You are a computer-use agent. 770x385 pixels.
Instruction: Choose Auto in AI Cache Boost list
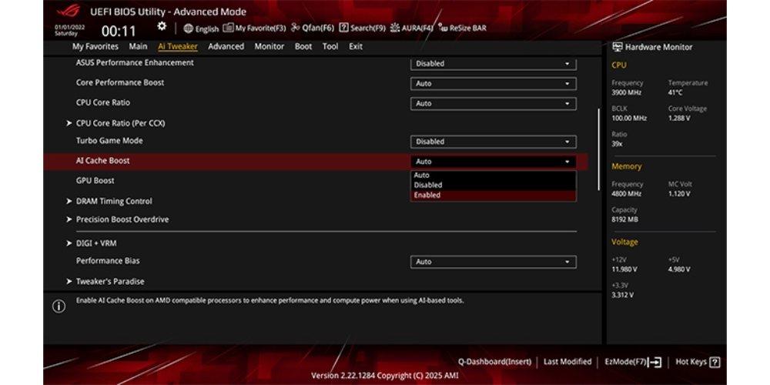coord(493,176)
